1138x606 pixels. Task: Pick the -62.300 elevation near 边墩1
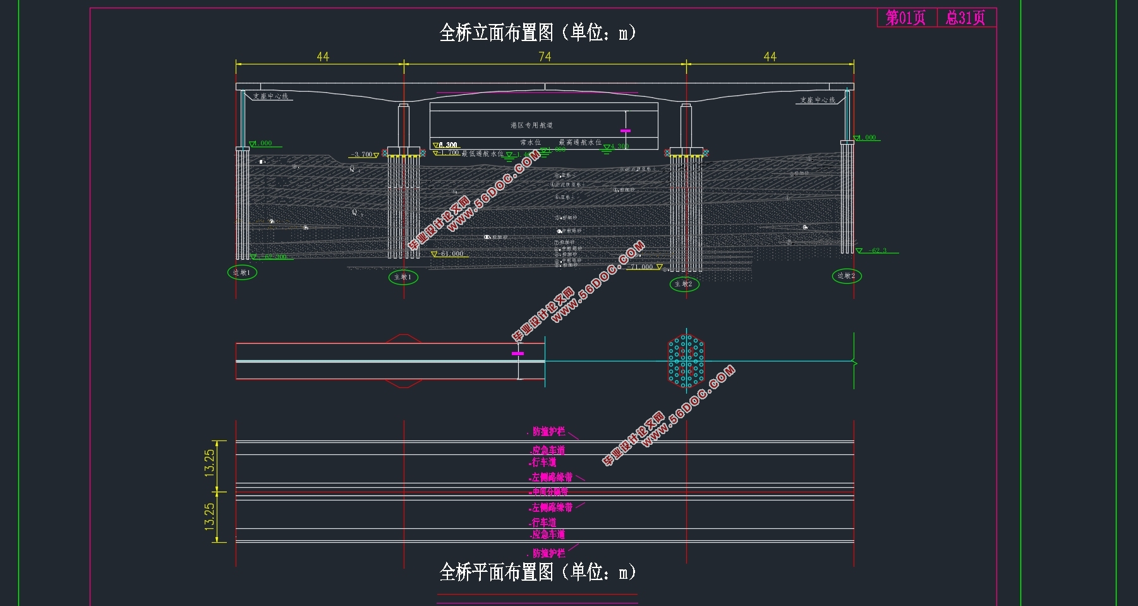[x=273, y=257]
